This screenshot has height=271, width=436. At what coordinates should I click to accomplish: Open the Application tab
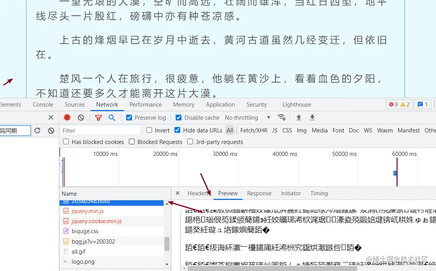(x=220, y=105)
